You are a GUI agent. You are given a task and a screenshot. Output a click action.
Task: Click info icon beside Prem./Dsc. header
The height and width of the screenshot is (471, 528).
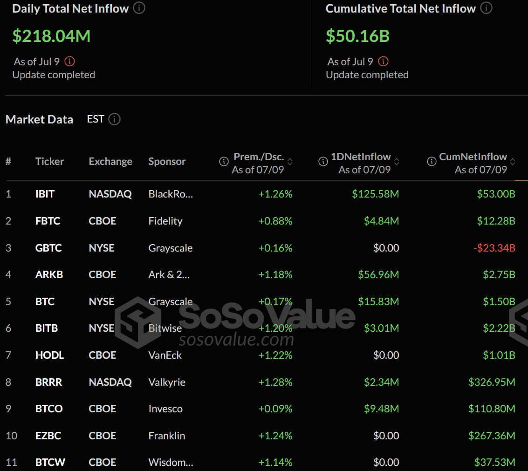click(x=224, y=162)
